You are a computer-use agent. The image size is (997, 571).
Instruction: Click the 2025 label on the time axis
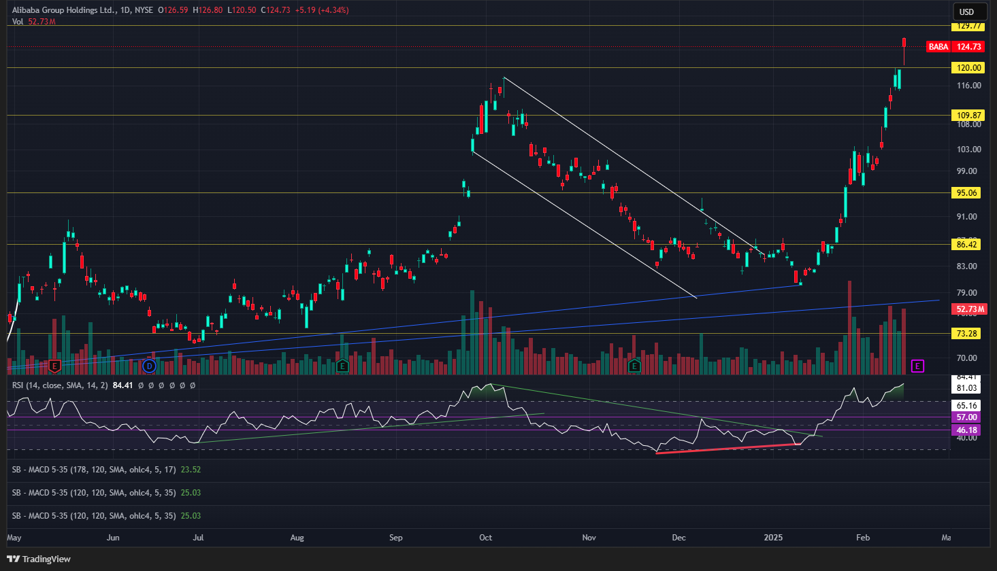coord(773,538)
